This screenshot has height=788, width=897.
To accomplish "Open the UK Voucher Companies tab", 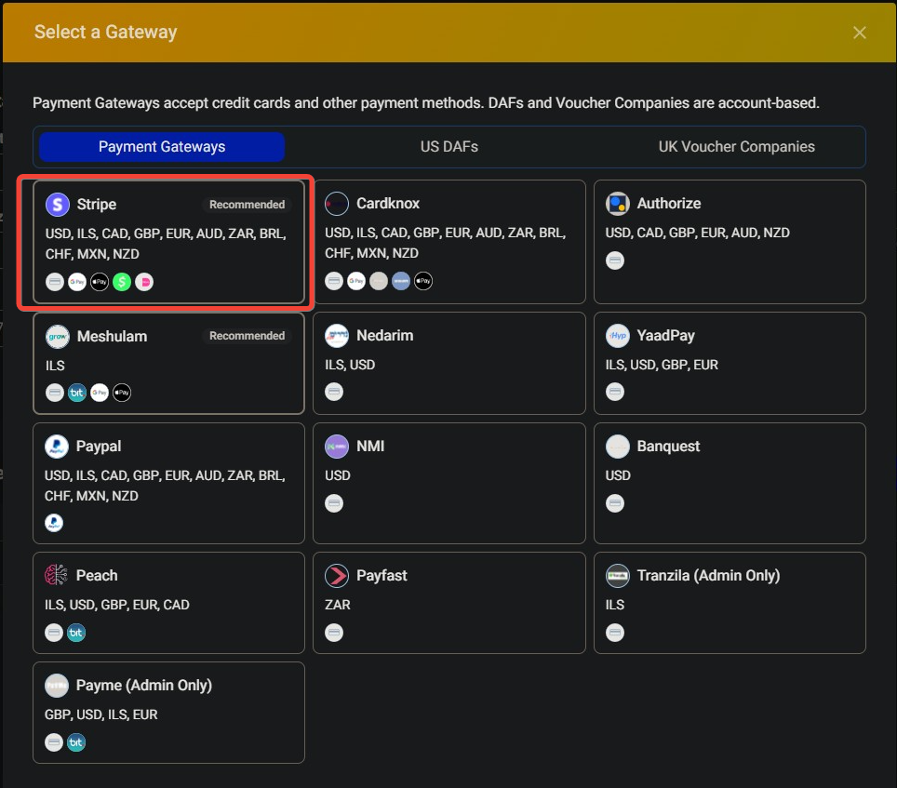I will click(x=736, y=147).
